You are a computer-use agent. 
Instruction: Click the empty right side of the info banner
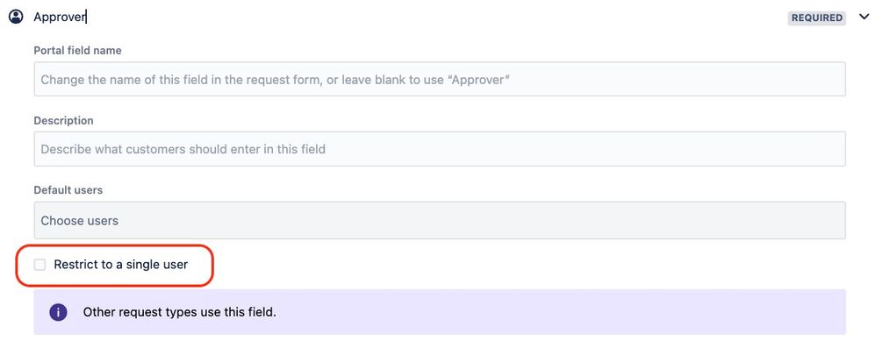coord(671,312)
